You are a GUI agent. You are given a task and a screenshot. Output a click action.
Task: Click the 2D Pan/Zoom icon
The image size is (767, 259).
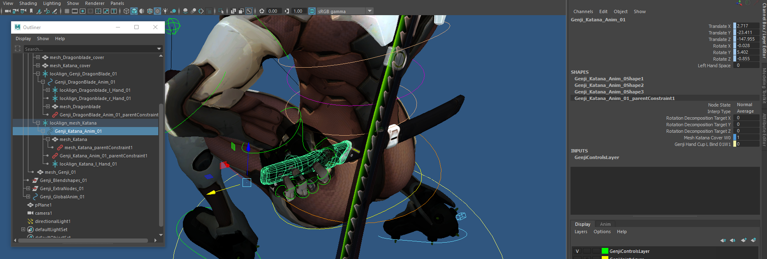point(47,11)
